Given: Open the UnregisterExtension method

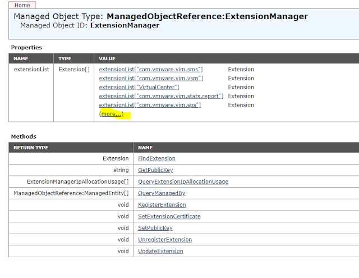Looking at the screenshot, I should [x=165, y=239].
